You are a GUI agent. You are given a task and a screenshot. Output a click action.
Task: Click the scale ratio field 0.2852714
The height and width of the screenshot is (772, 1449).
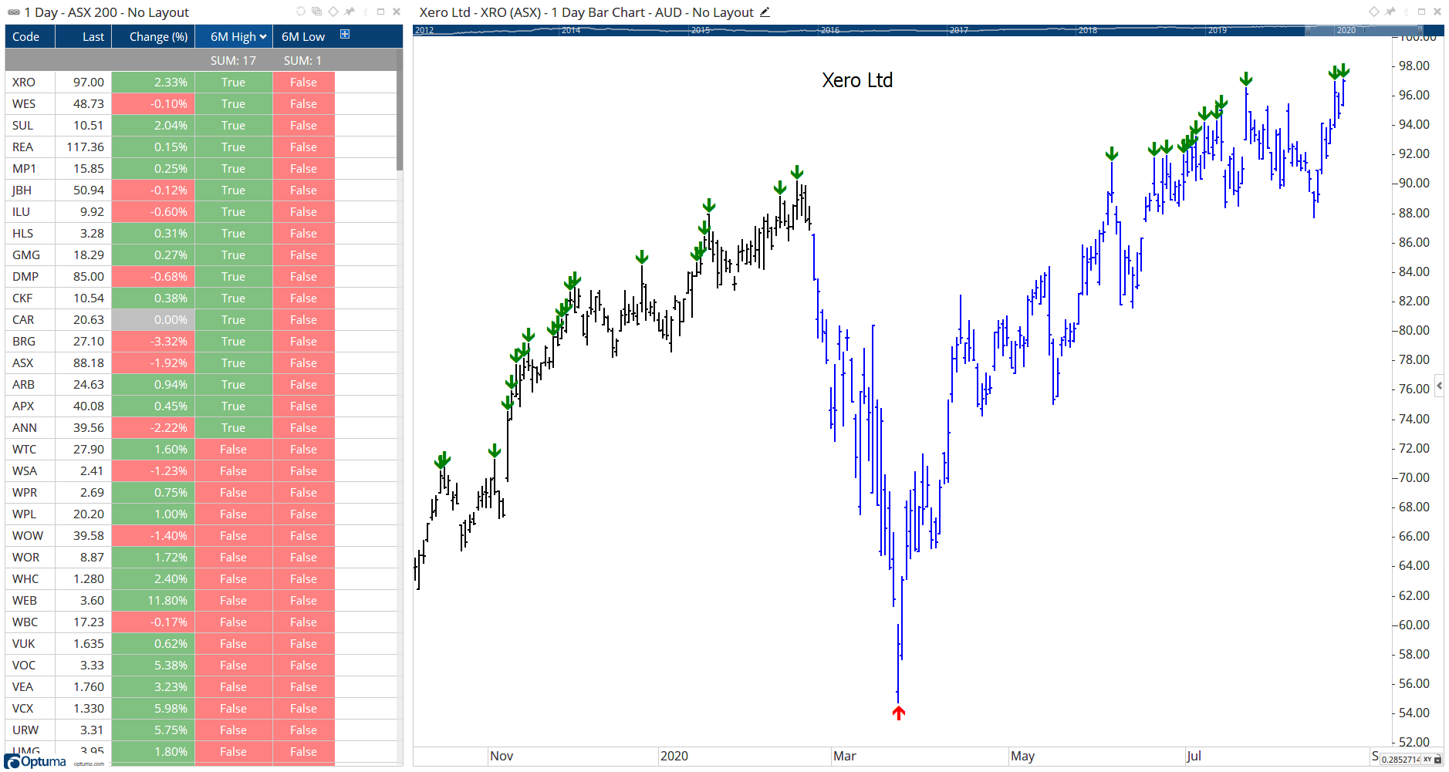tap(1400, 760)
